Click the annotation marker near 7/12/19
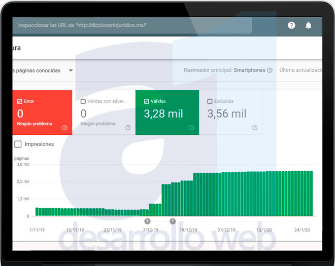Viewport: 335px width, 266px height. pos(147,221)
